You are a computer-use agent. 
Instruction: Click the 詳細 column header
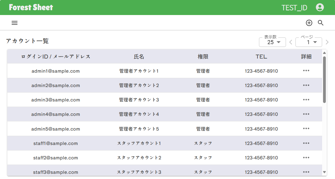[x=306, y=57]
